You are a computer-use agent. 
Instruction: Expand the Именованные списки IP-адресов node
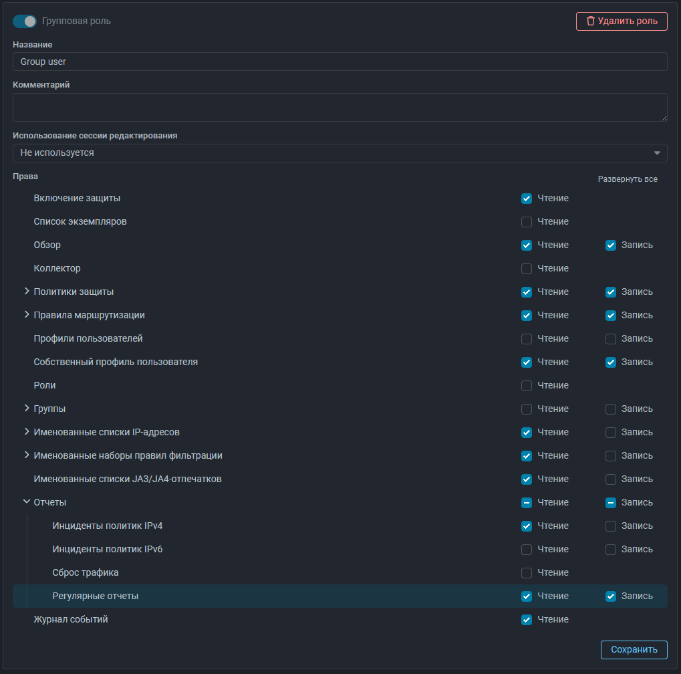[27, 432]
